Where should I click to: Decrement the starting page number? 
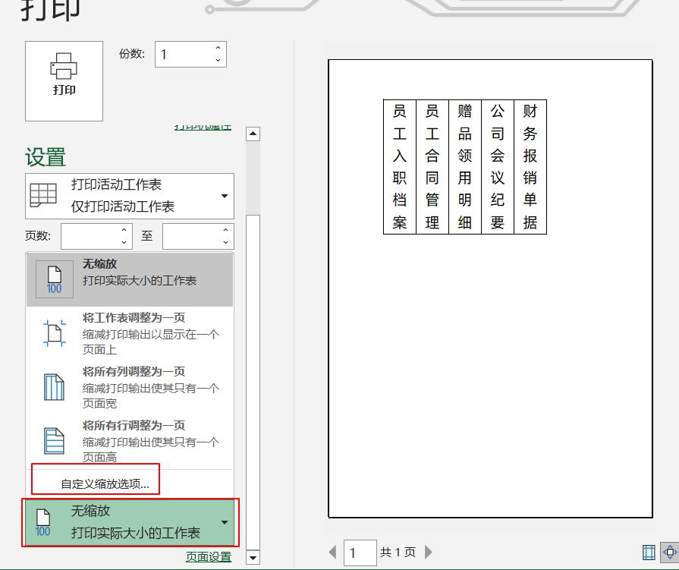(x=124, y=242)
